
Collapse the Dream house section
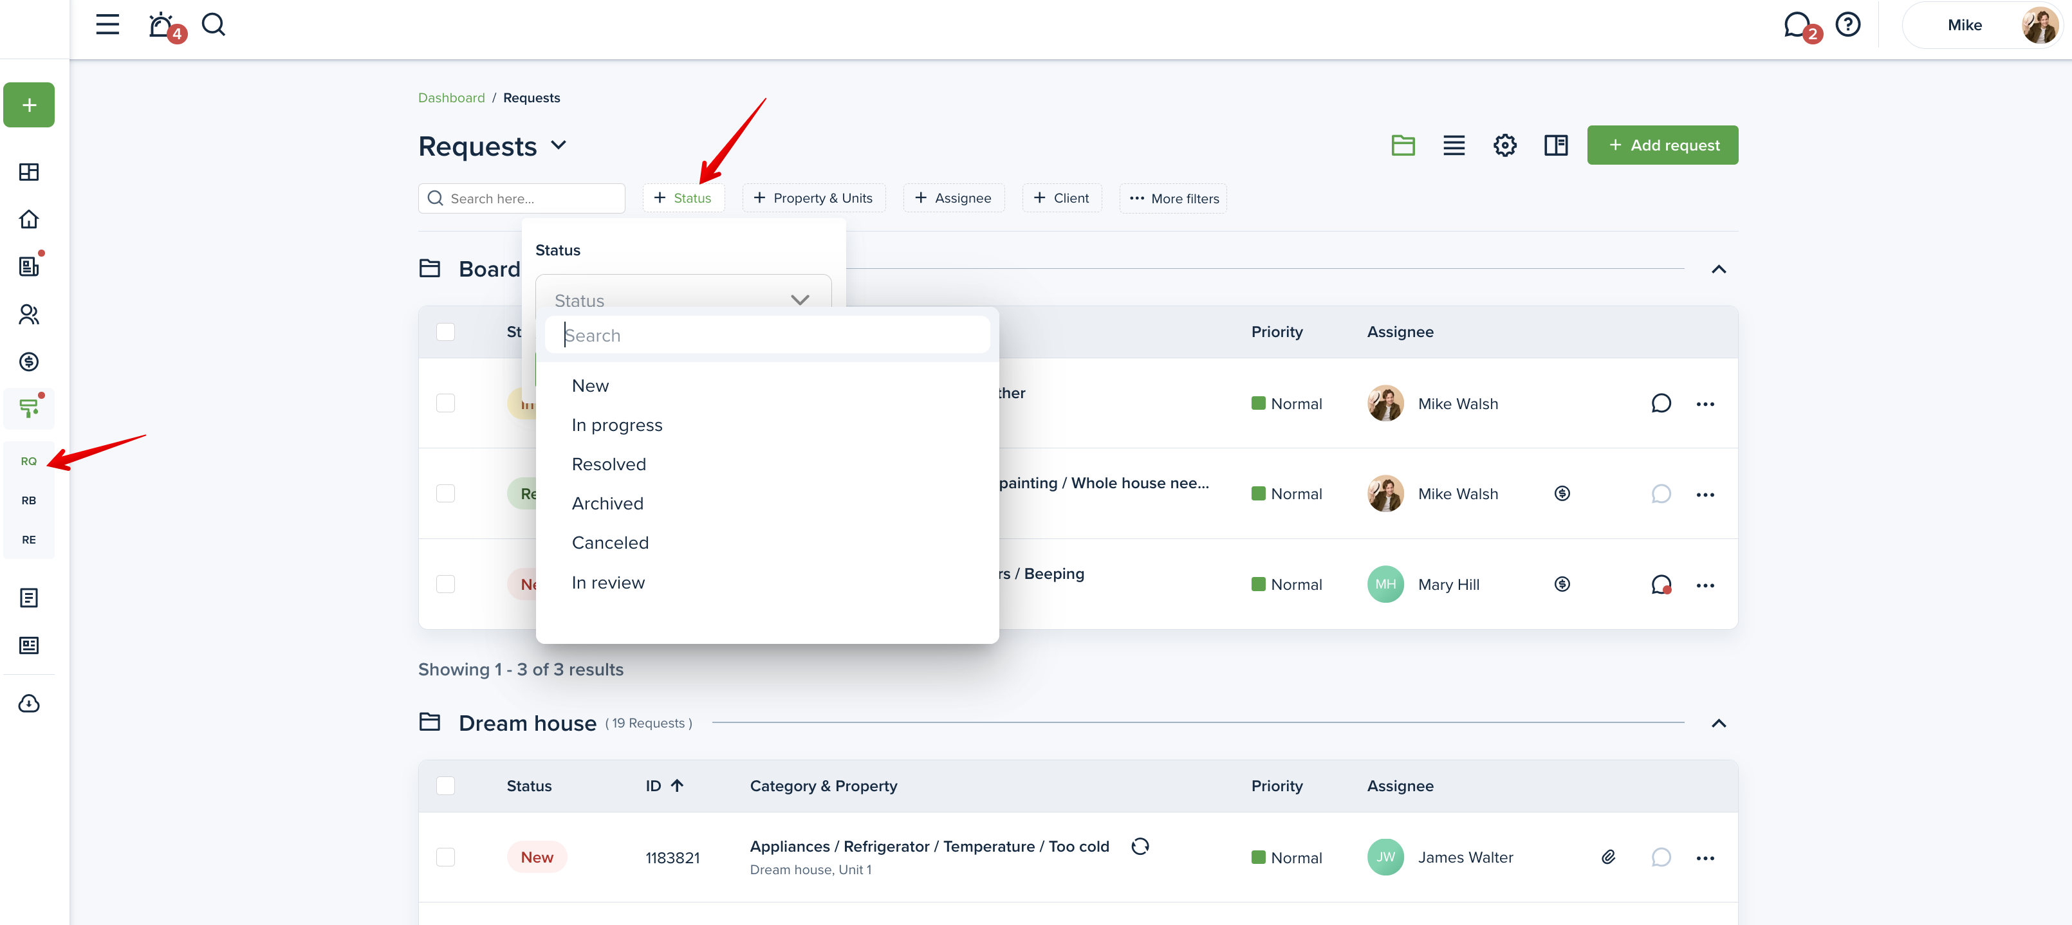click(1718, 723)
